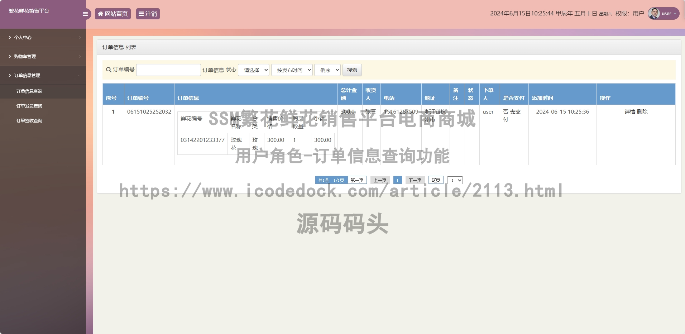Viewport: 685px width, 334px height.
Task: Click the search magnifier icon
Action: 109,70
